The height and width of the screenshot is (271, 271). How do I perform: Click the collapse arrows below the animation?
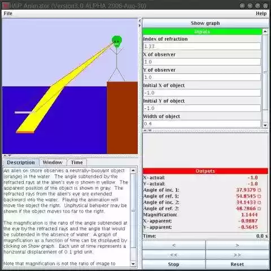pyautogui.click(x=7, y=156)
